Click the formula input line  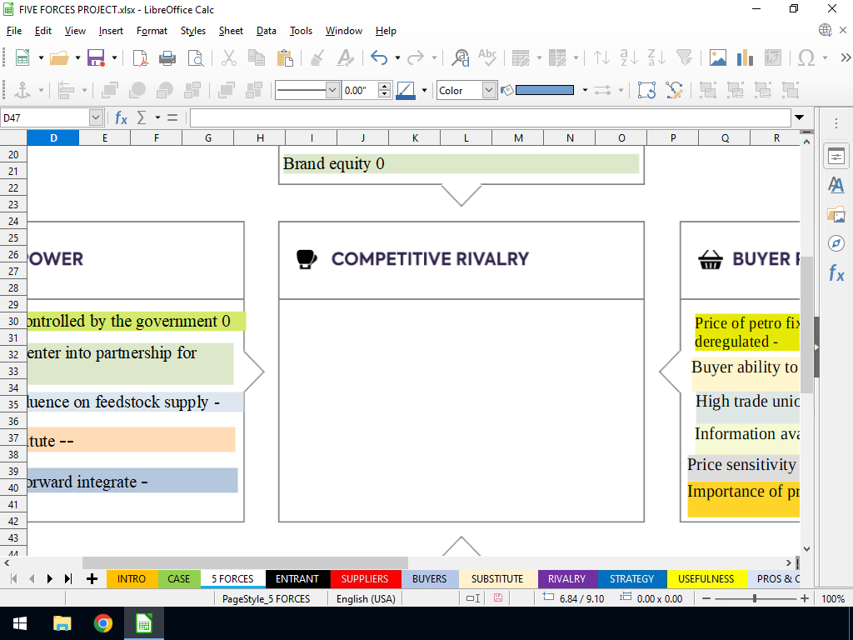pos(490,117)
